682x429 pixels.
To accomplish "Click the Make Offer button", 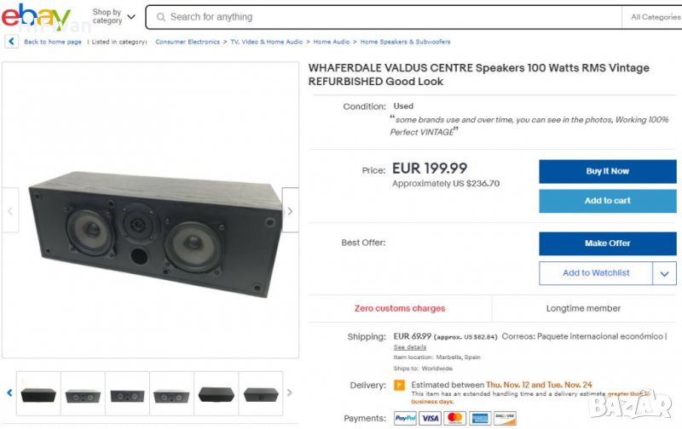I will (607, 243).
